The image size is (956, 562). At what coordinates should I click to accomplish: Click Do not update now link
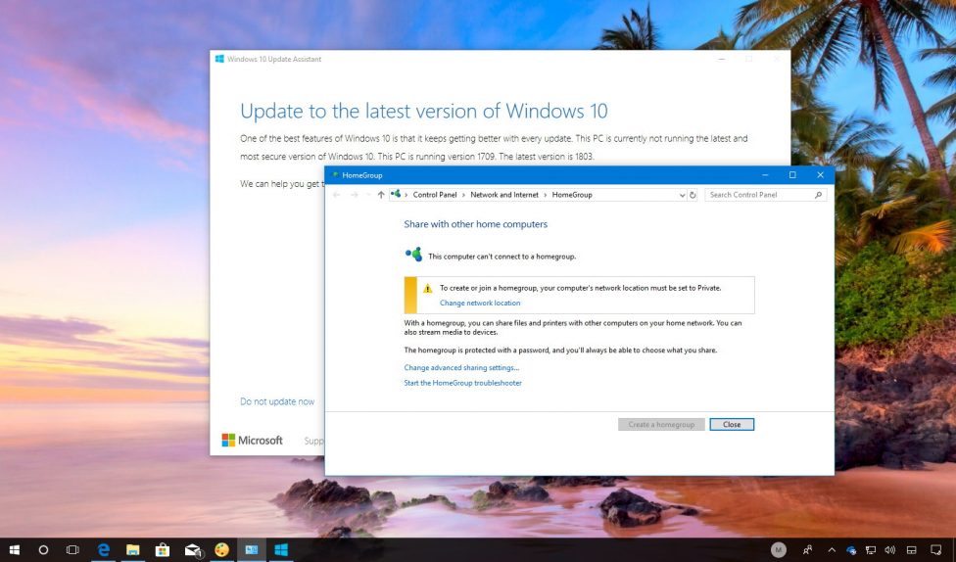pyautogui.click(x=277, y=401)
